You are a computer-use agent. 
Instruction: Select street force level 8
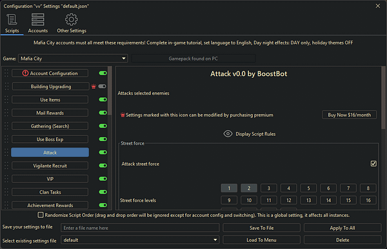pos(368,188)
